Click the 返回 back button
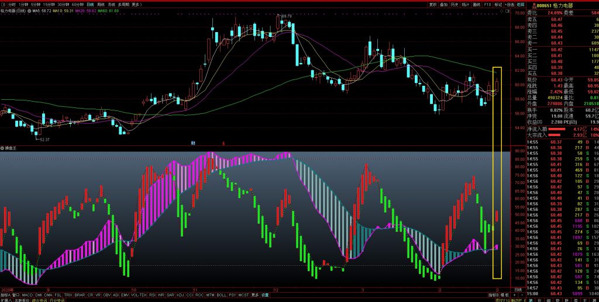Image resolution: width=599 pixels, height=302 pixels. coord(521,4)
